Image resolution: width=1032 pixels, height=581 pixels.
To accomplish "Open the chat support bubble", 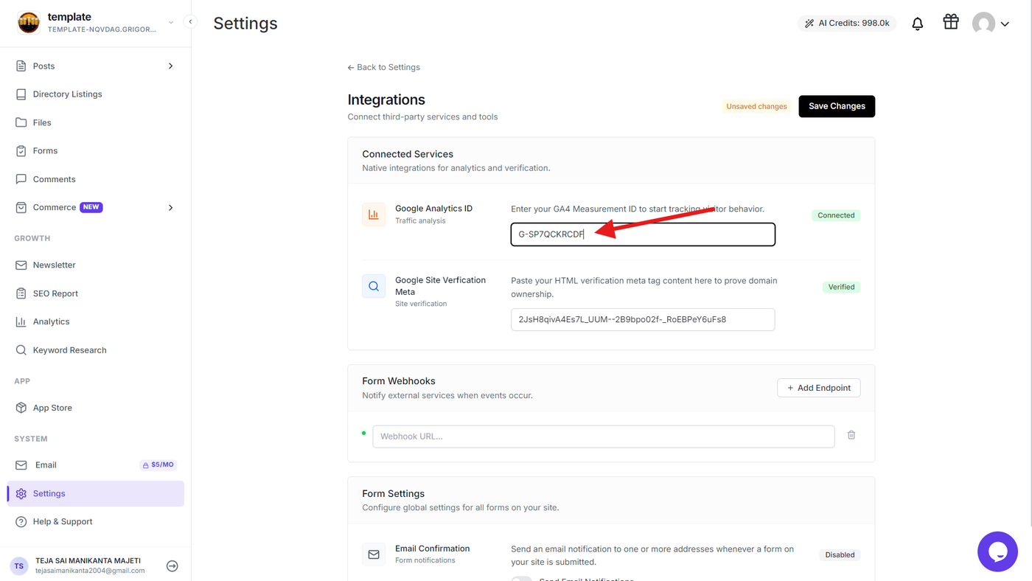I will pyautogui.click(x=997, y=552).
